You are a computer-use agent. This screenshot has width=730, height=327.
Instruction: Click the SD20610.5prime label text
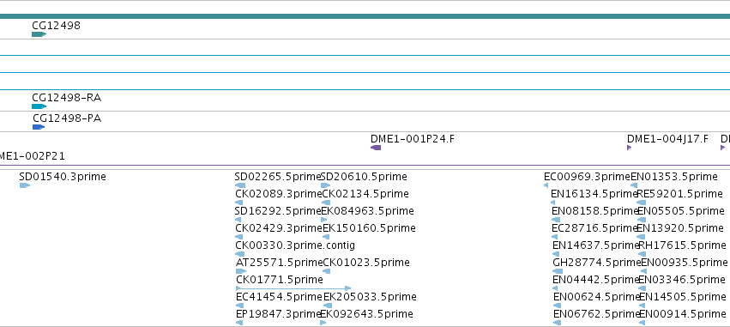coord(364,177)
